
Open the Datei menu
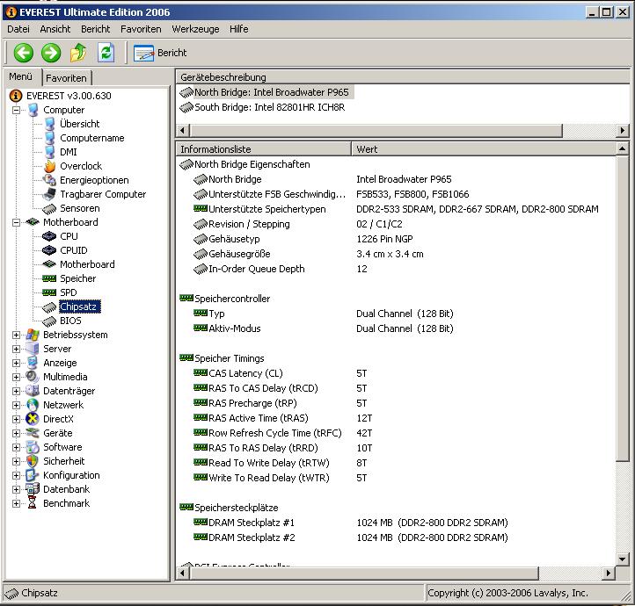(x=18, y=29)
